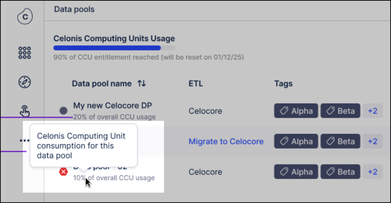This screenshot has width=391, height=203.
Task: Expand the +2 hidden tags on Data pool 02
Action: tap(373, 172)
